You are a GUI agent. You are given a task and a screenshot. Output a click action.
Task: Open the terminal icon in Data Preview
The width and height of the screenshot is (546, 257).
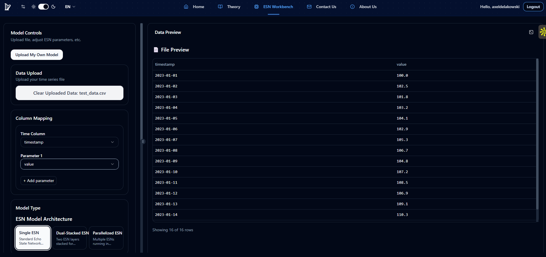(x=531, y=32)
